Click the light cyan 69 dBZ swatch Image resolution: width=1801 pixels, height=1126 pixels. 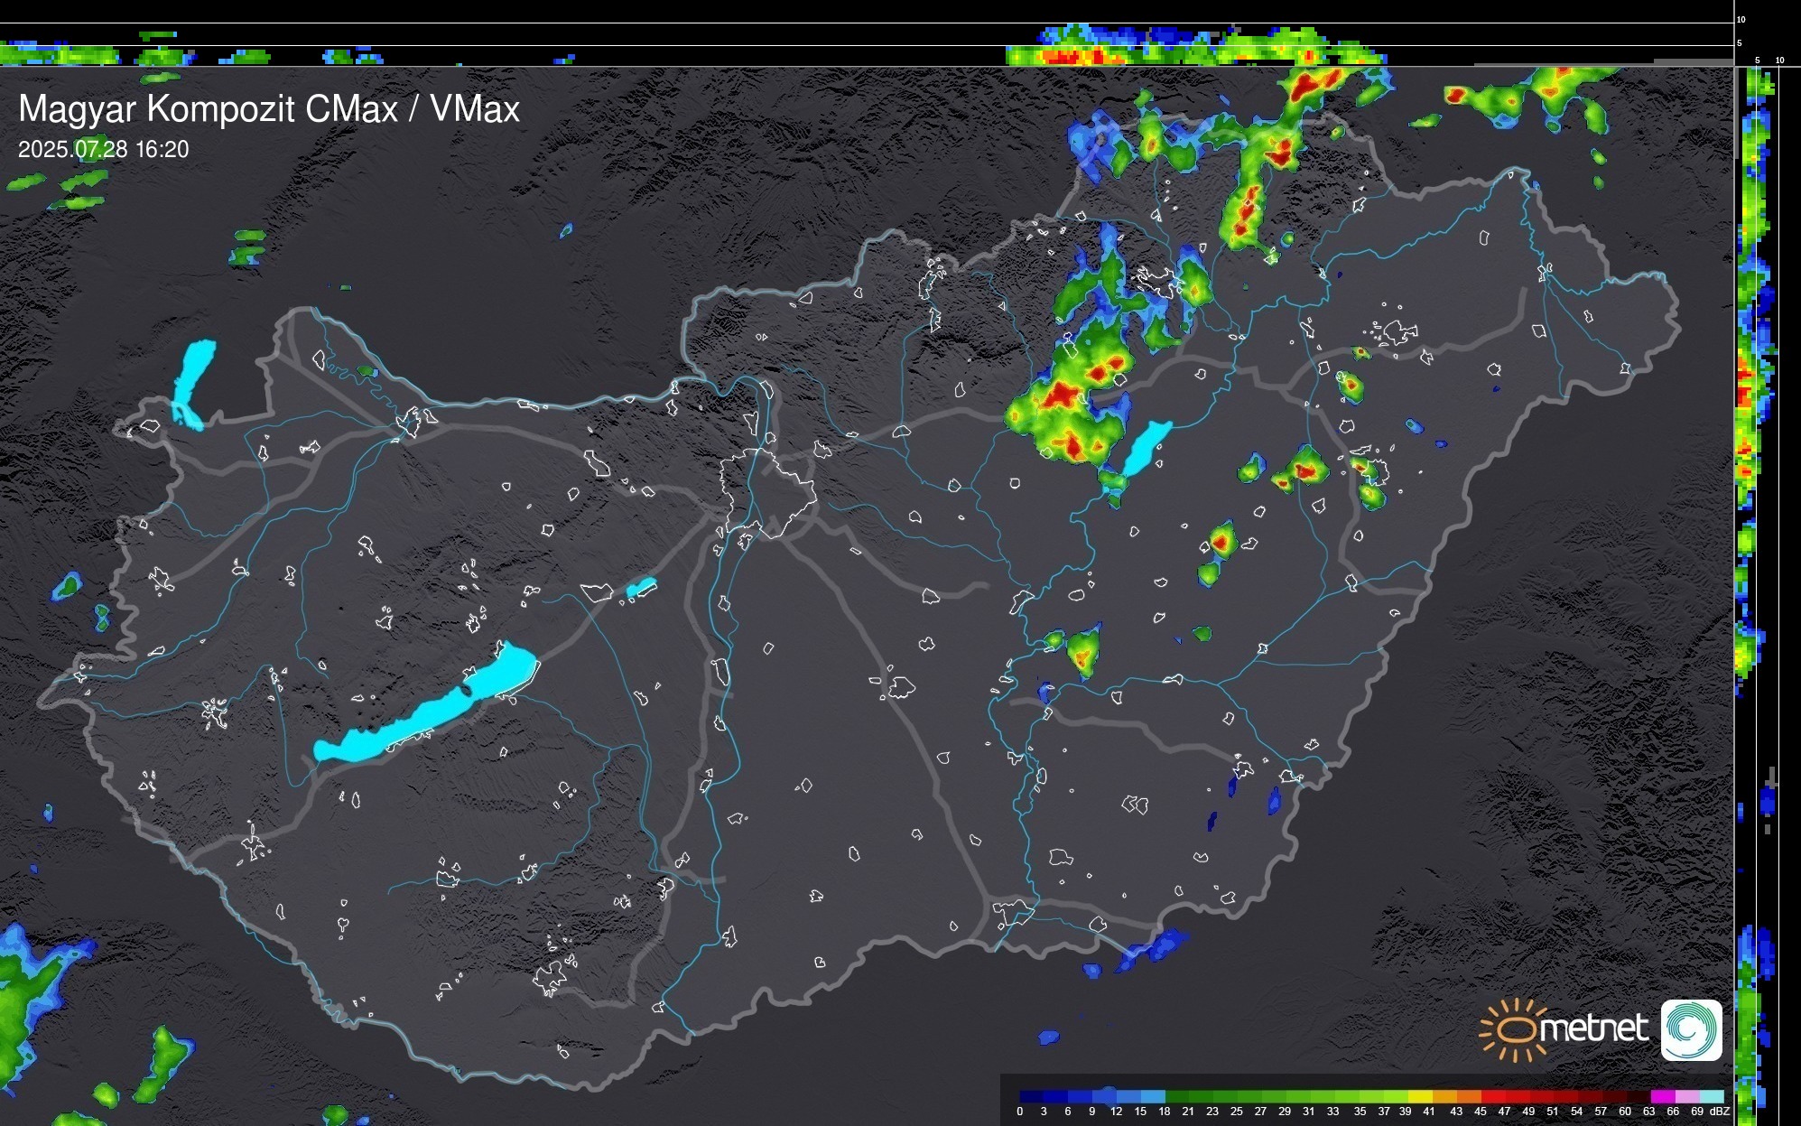tap(1712, 1096)
